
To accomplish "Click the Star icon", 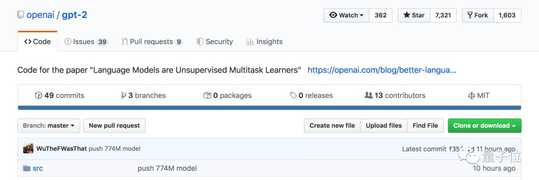I will 407,15.
